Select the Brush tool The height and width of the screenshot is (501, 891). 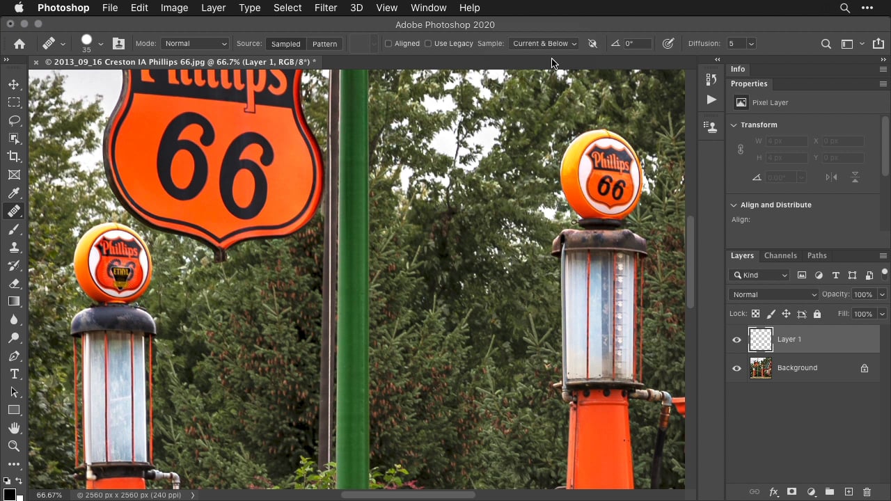(x=14, y=229)
